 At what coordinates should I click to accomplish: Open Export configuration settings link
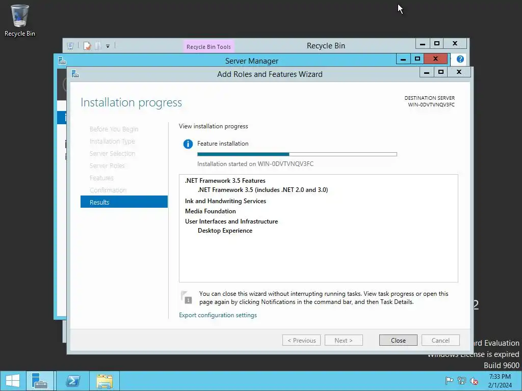click(x=218, y=315)
